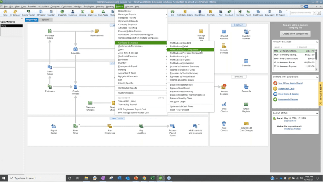Open MemRpts from the icon bar
This screenshot has height=182, width=323.
210,13
